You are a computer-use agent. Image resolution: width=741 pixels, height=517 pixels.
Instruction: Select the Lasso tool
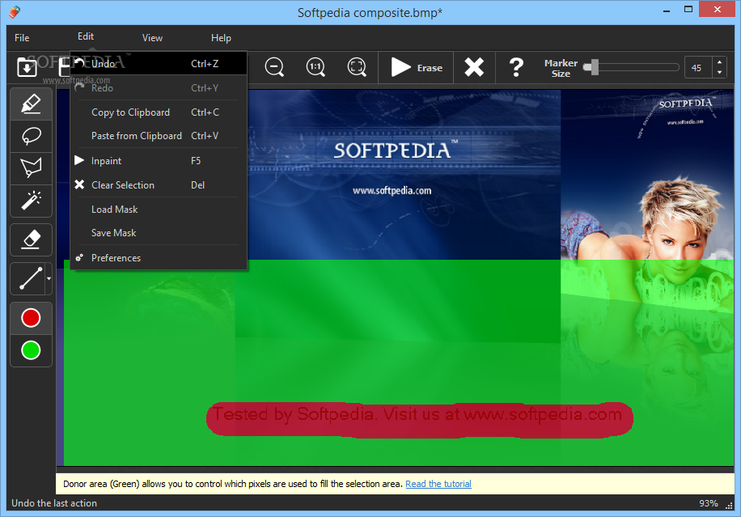32,136
